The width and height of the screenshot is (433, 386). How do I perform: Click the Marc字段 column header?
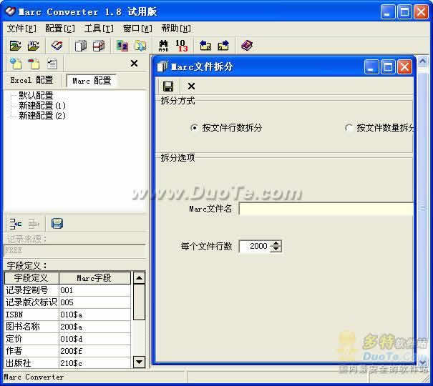tap(94, 278)
